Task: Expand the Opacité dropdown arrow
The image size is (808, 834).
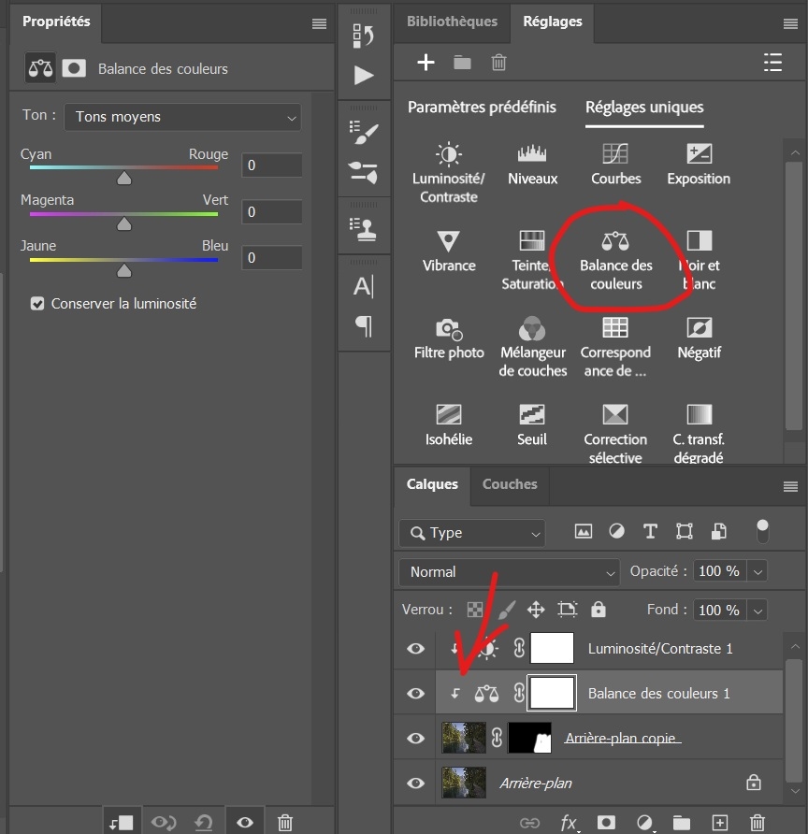Action: (x=757, y=572)
